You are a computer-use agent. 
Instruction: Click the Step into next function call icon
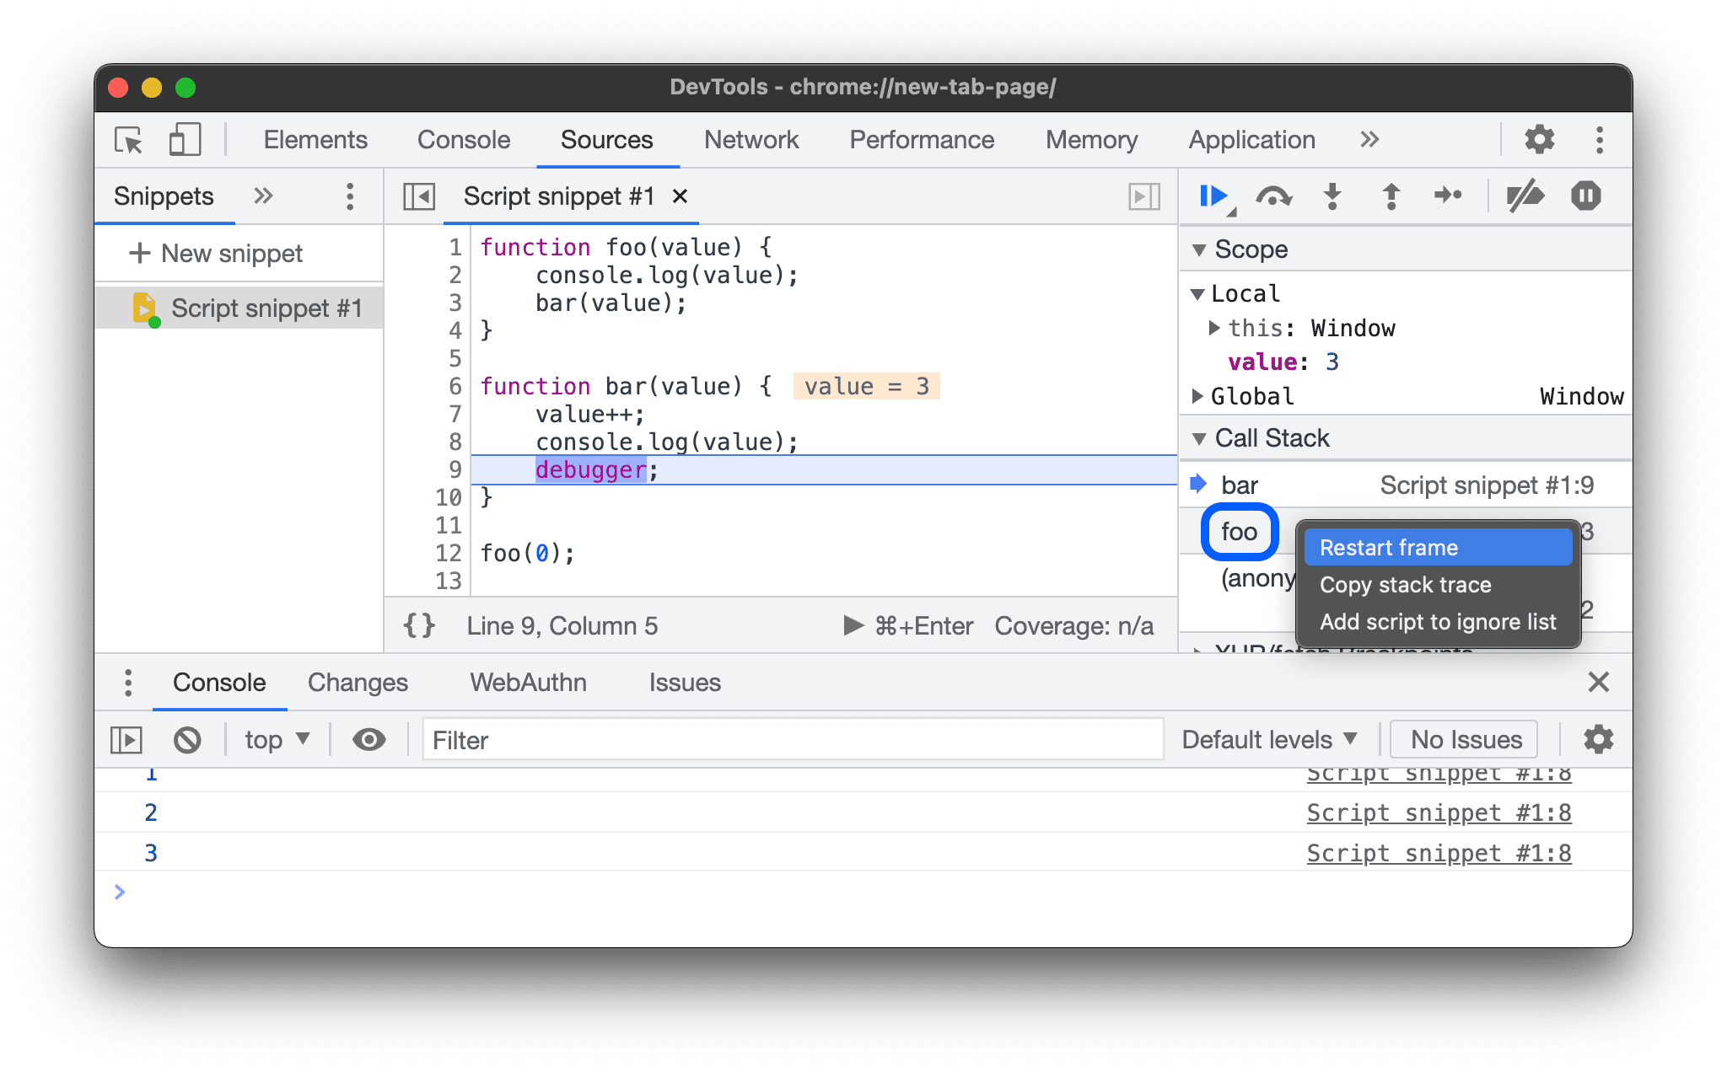point(1333,196)
